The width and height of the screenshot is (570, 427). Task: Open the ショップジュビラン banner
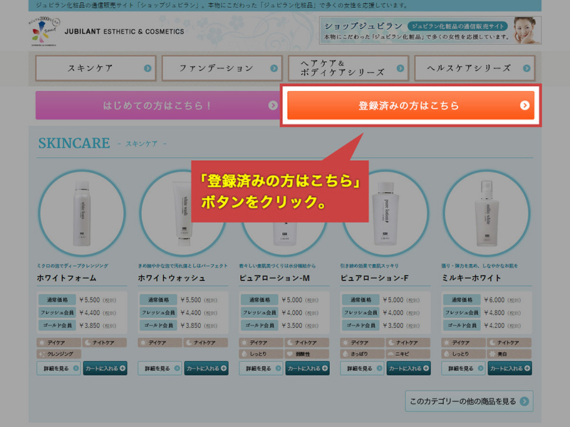[x=430, y=31]
